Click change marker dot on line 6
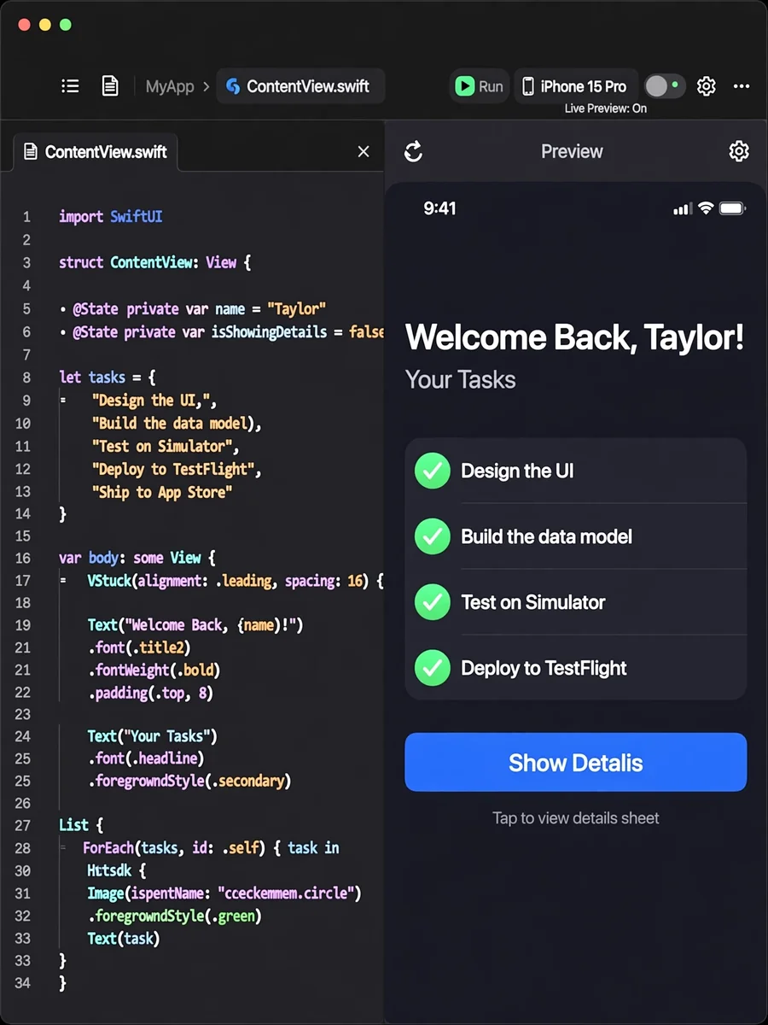 (x=63, y=332)
